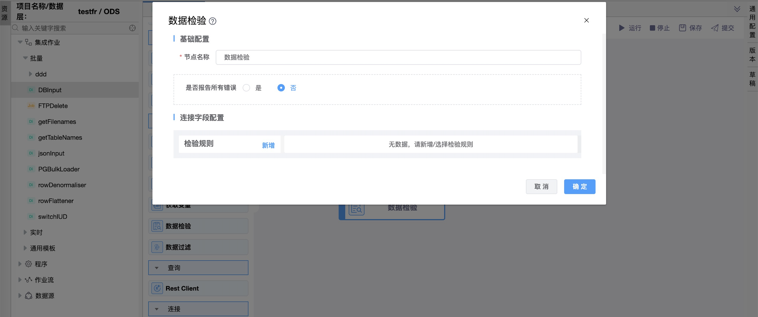This screenshot has width=758, height=317.
Task: Click the add icon in search bar
Action: click(132, 28)
